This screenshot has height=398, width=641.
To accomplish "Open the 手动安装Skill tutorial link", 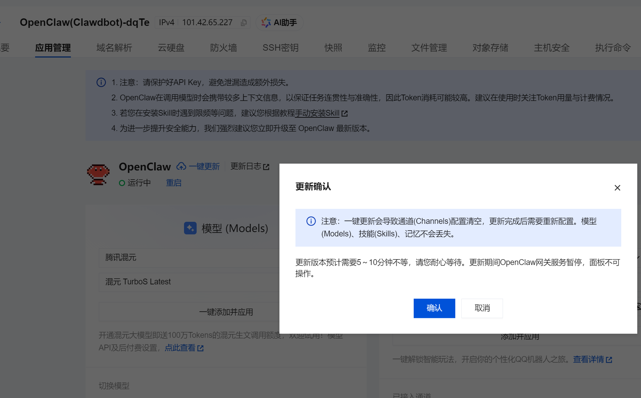I will click(x=317, y=113).
